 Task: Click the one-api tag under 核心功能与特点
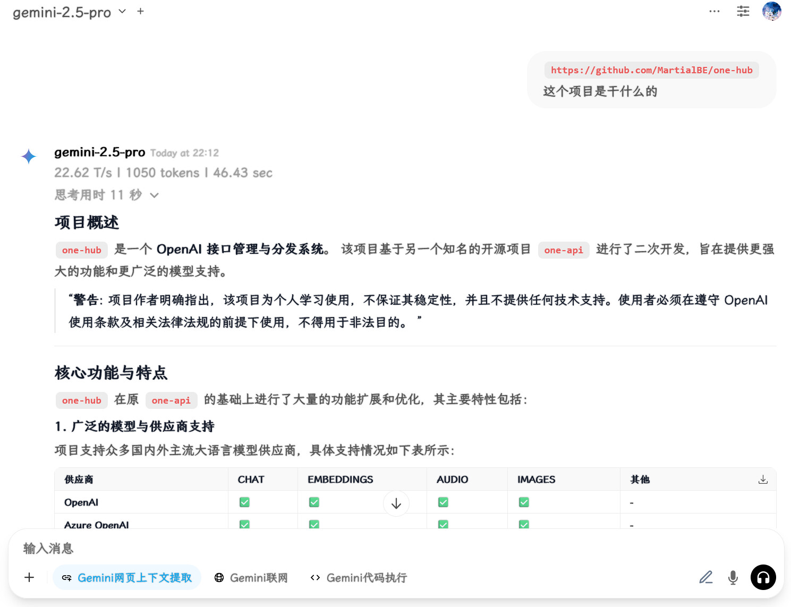pos(171,400)
